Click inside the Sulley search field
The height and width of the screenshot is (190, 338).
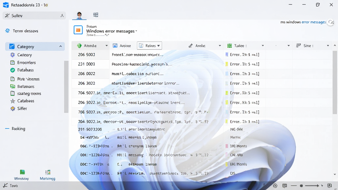coord(34,16)
